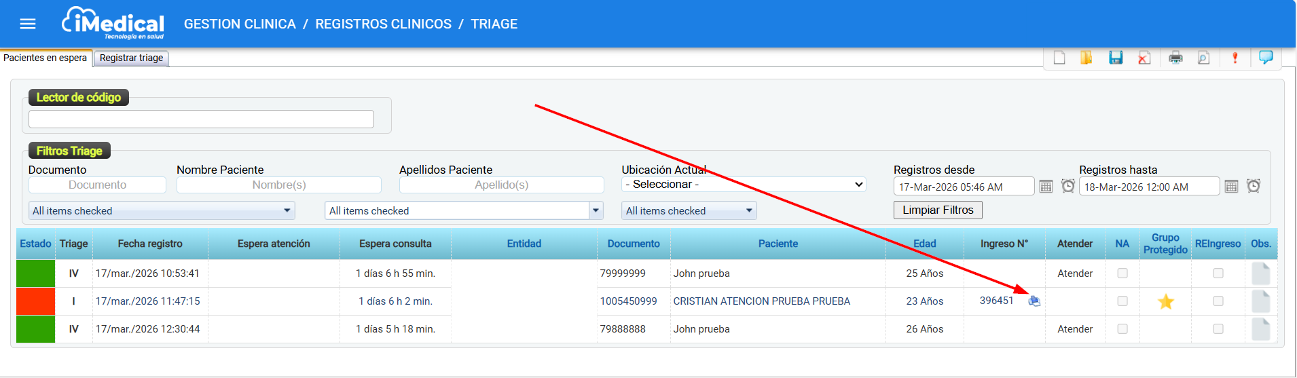Open the print preview magnifier icon

pos(1203,58)
